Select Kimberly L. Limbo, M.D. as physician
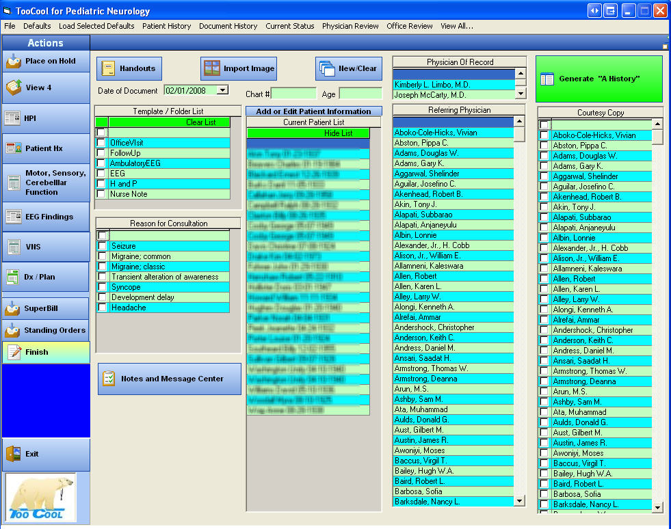 pos(453,85)
